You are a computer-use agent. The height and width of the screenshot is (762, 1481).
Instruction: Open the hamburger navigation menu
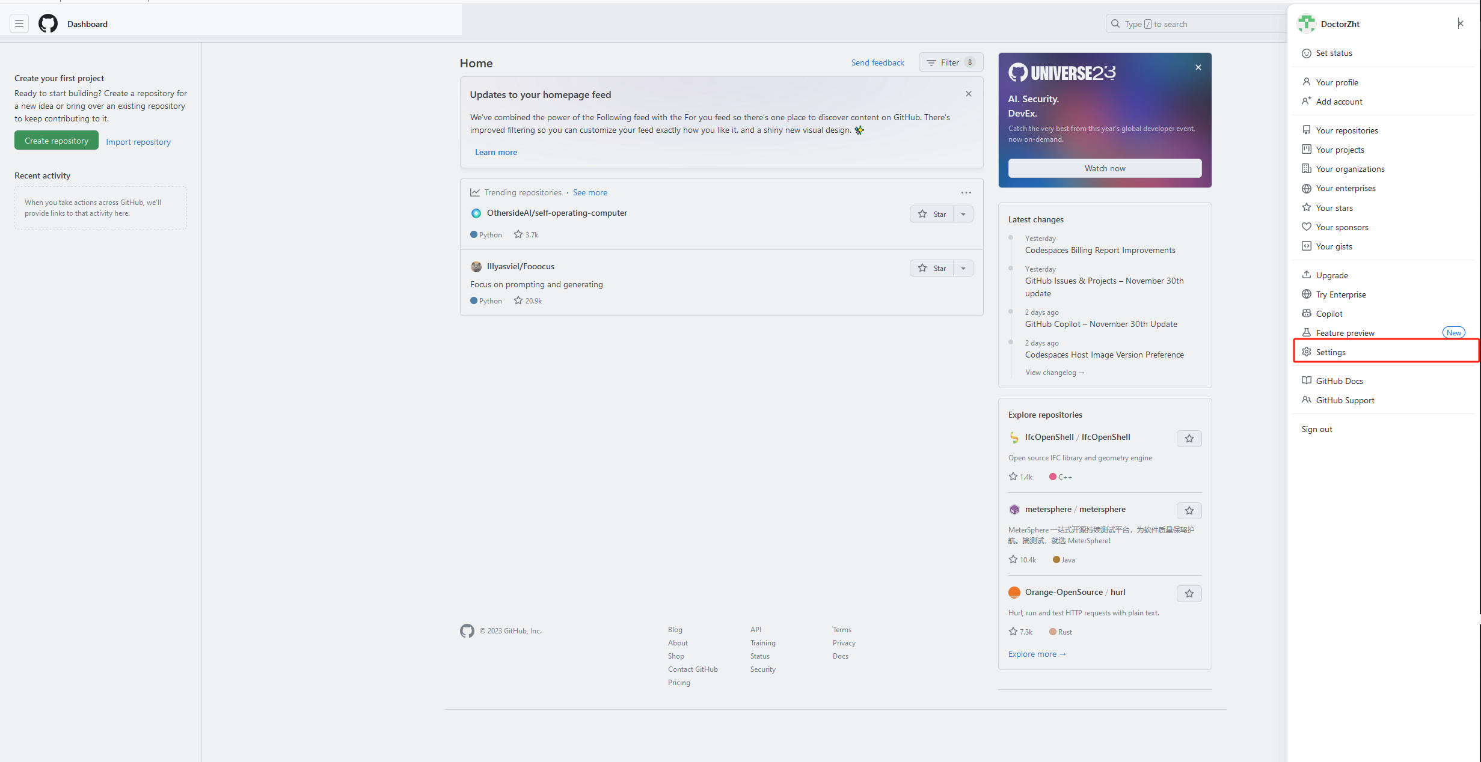click(x=19, y=23)
